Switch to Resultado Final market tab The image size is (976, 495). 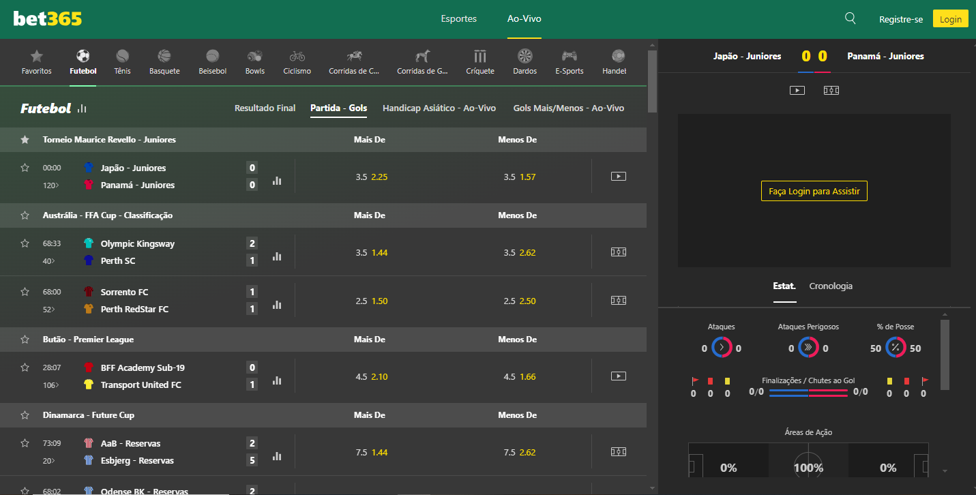point(265,108)
